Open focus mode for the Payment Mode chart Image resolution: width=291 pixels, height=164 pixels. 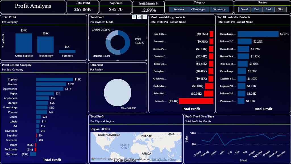[x=139, y=17]
